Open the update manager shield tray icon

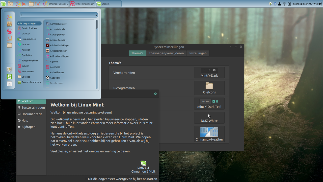click(270, 4)
